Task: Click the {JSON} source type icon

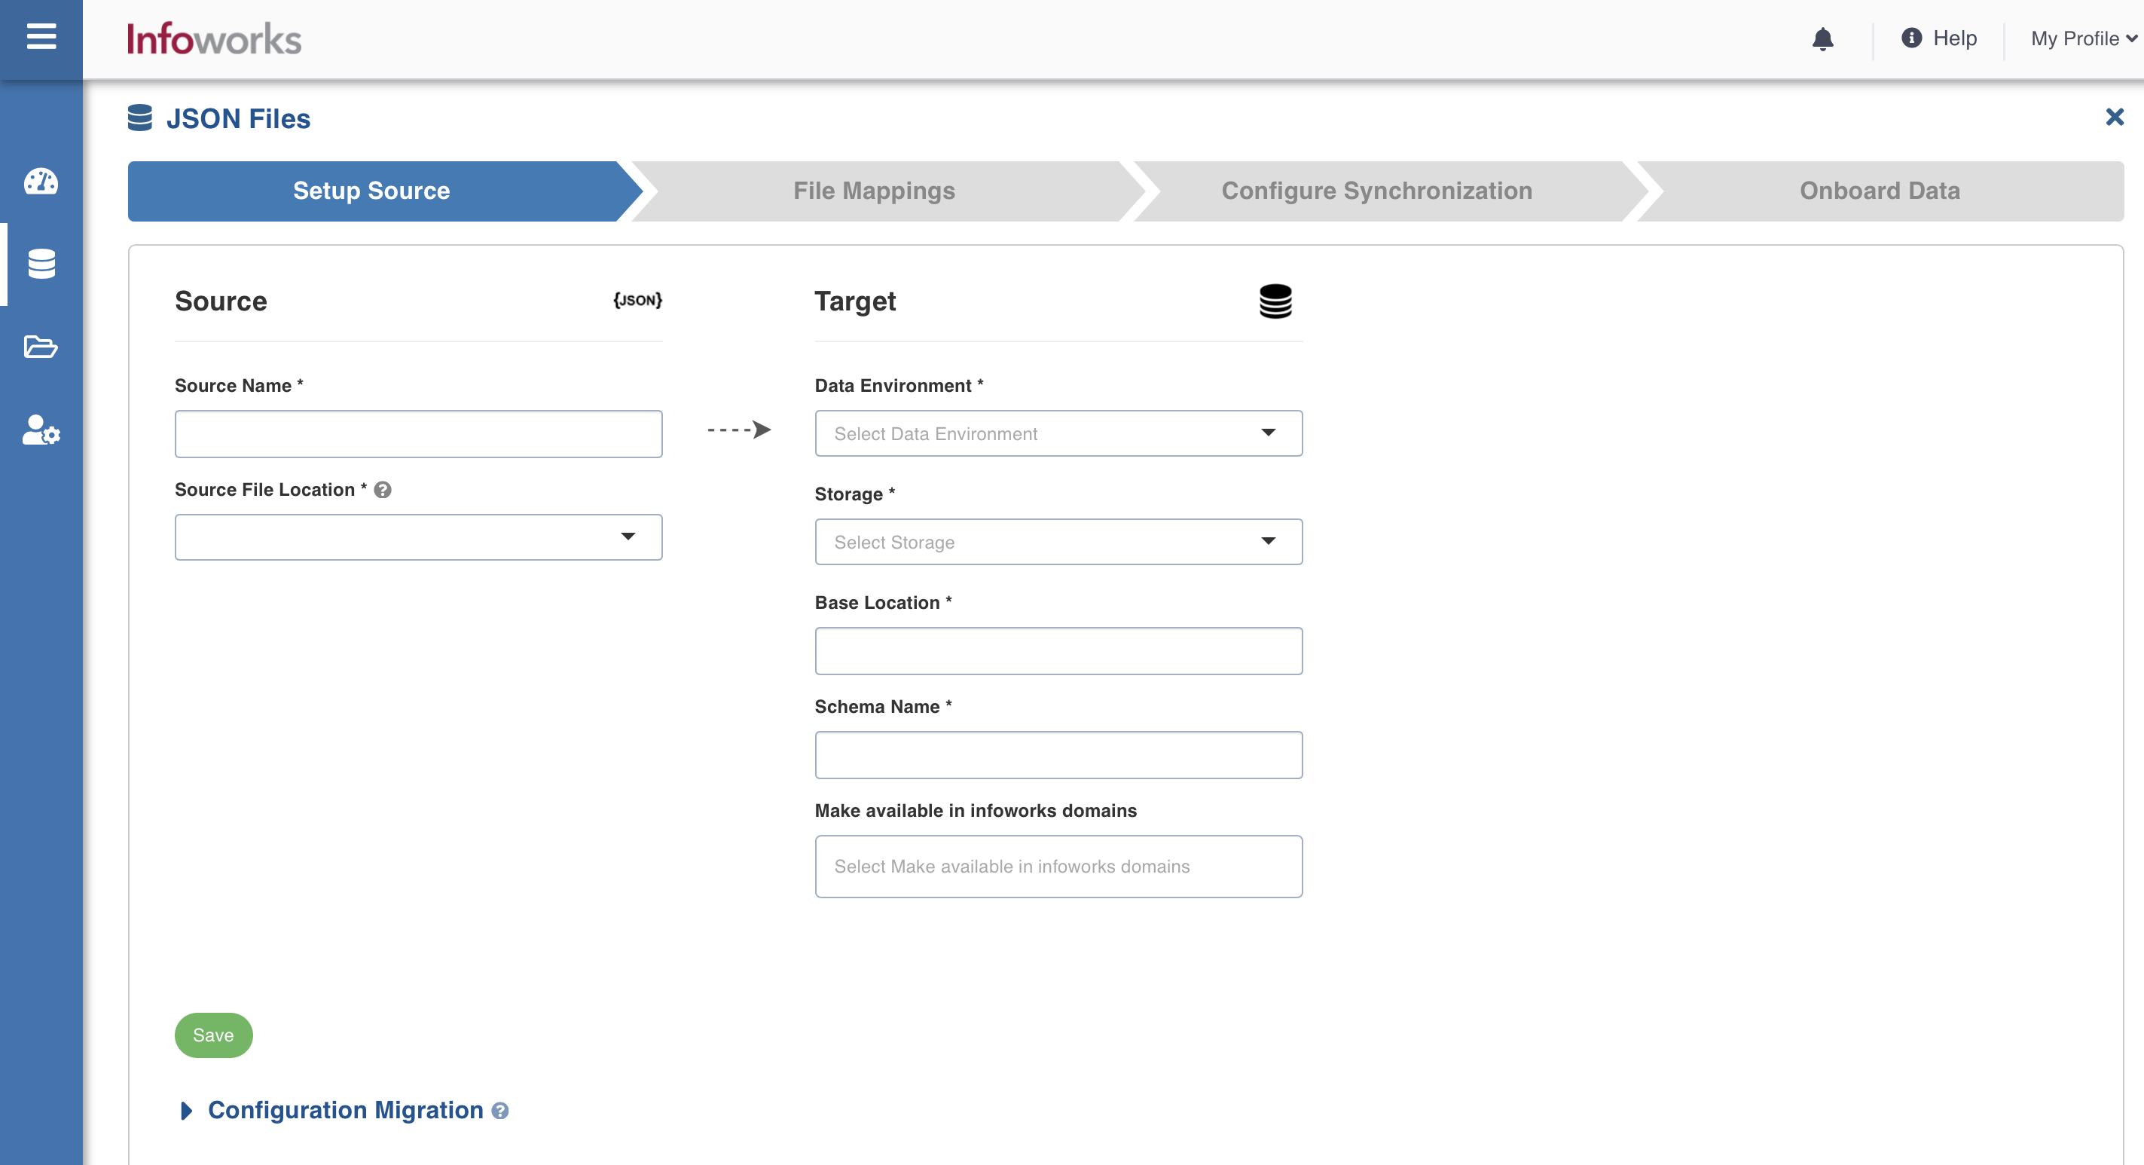Action: pyautogui.click(x=637, y=300)
